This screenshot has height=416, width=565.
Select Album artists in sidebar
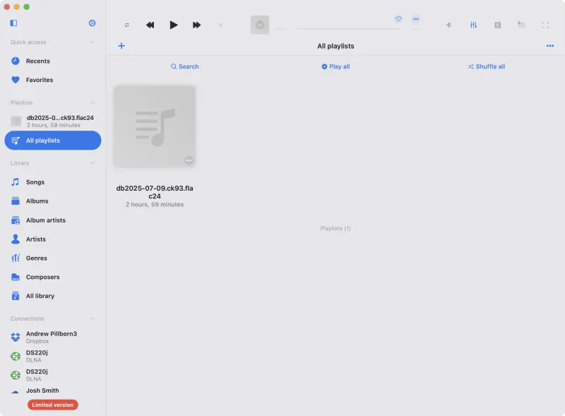(45, 220)
